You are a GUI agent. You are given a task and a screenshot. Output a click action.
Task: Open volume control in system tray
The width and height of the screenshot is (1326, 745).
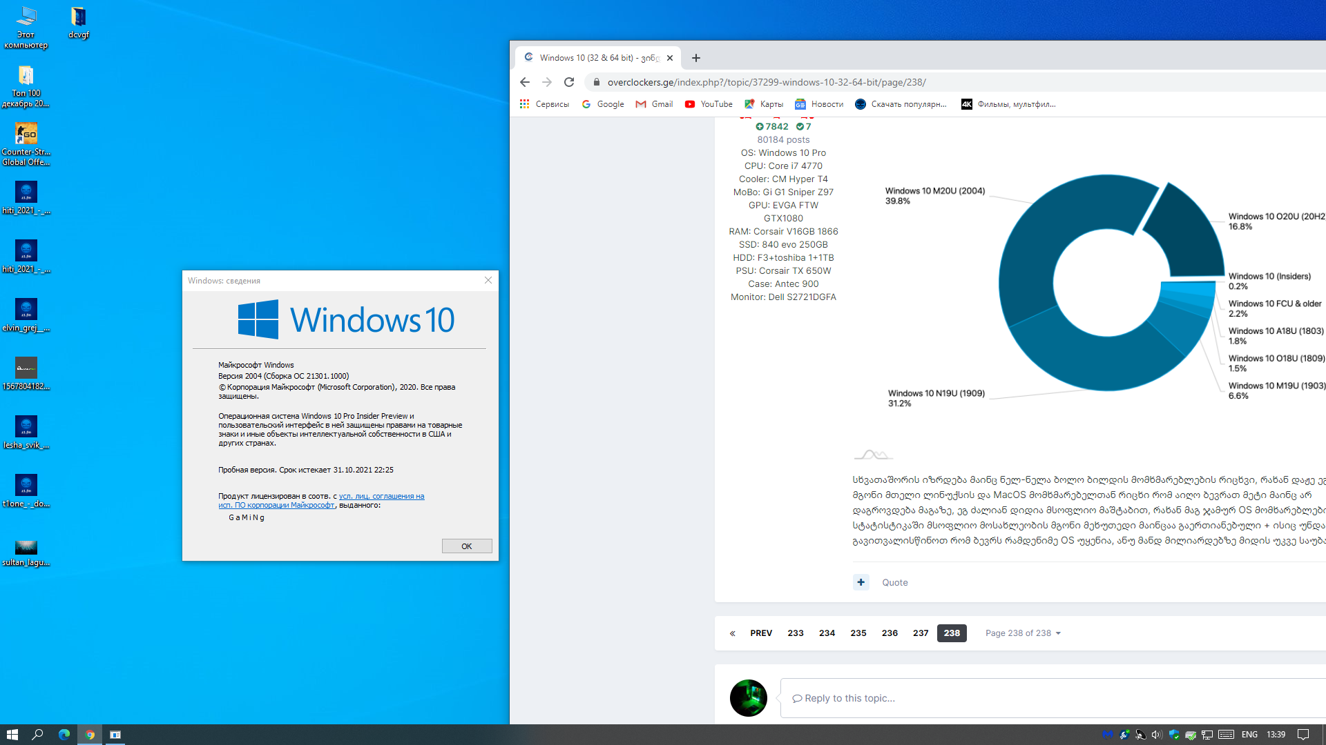point(1157,735)
